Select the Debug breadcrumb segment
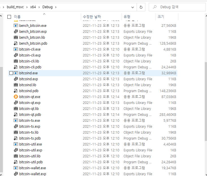 48,7
